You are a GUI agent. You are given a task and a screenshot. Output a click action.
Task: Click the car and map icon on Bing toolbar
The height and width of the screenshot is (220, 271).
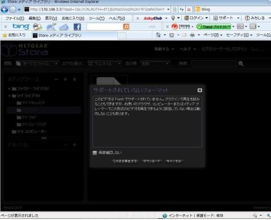37,27
